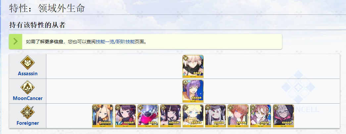This screenshot has height=134, width=346.
Task: Select the first Foreigner servant with blonde hair
Action: pyautogui.click(x=103, y=116)
